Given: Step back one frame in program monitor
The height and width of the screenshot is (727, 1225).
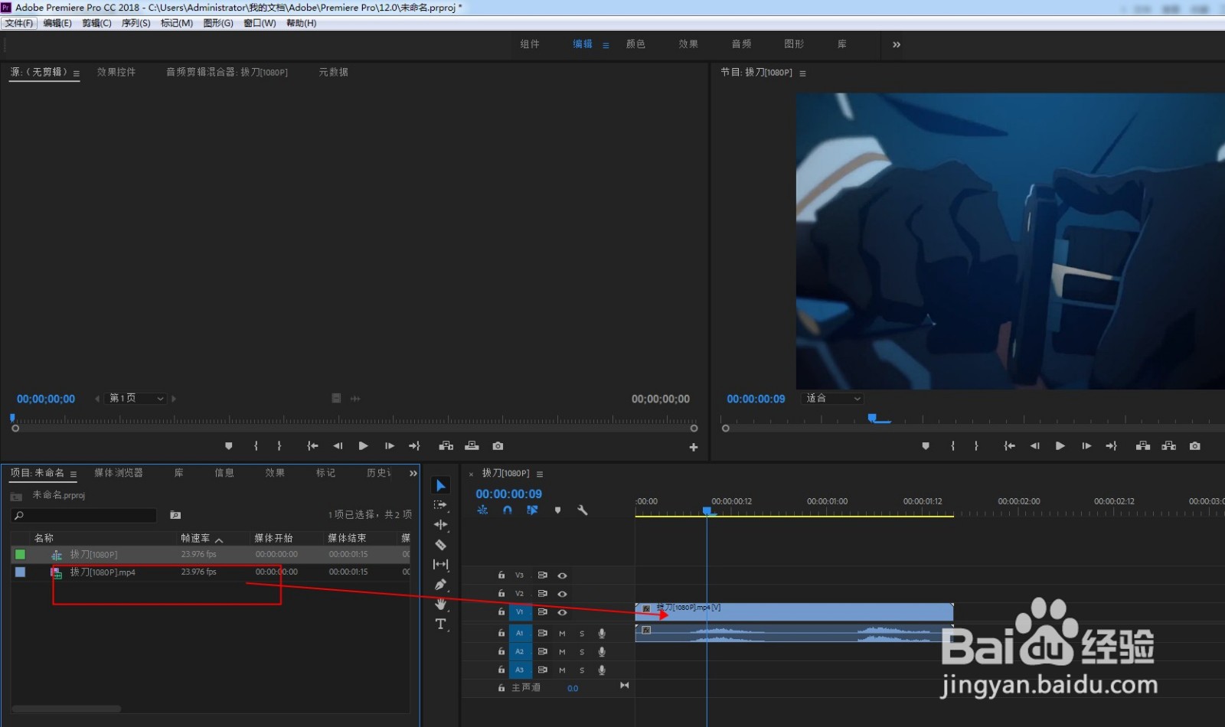Looking at the screenshot, I should coord(1034,446).
